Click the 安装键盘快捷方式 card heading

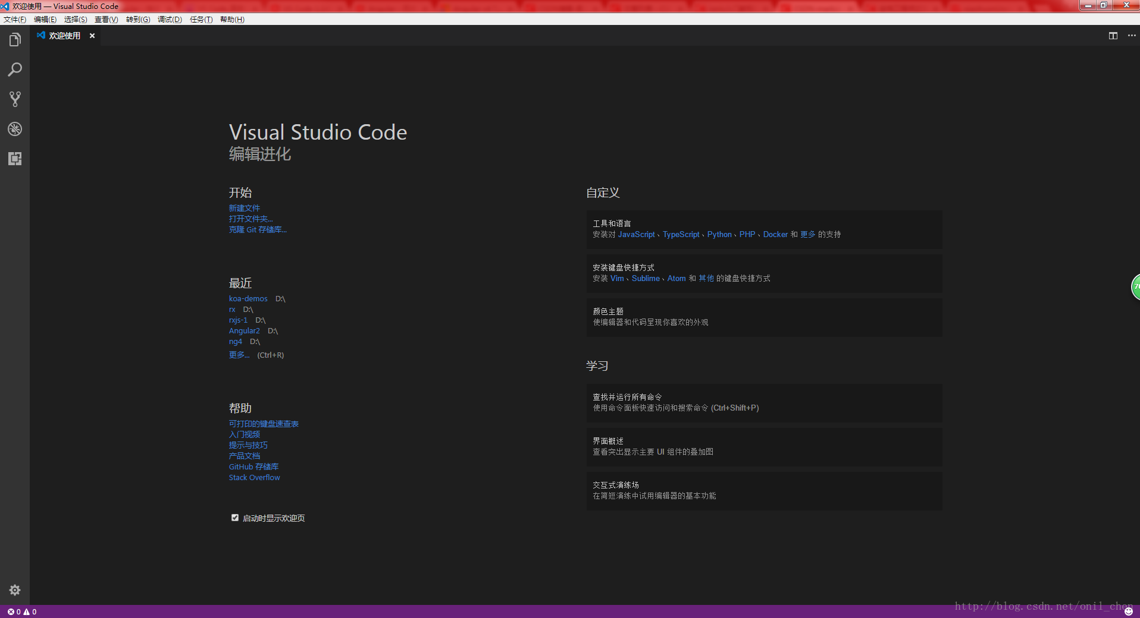point(624,267)
